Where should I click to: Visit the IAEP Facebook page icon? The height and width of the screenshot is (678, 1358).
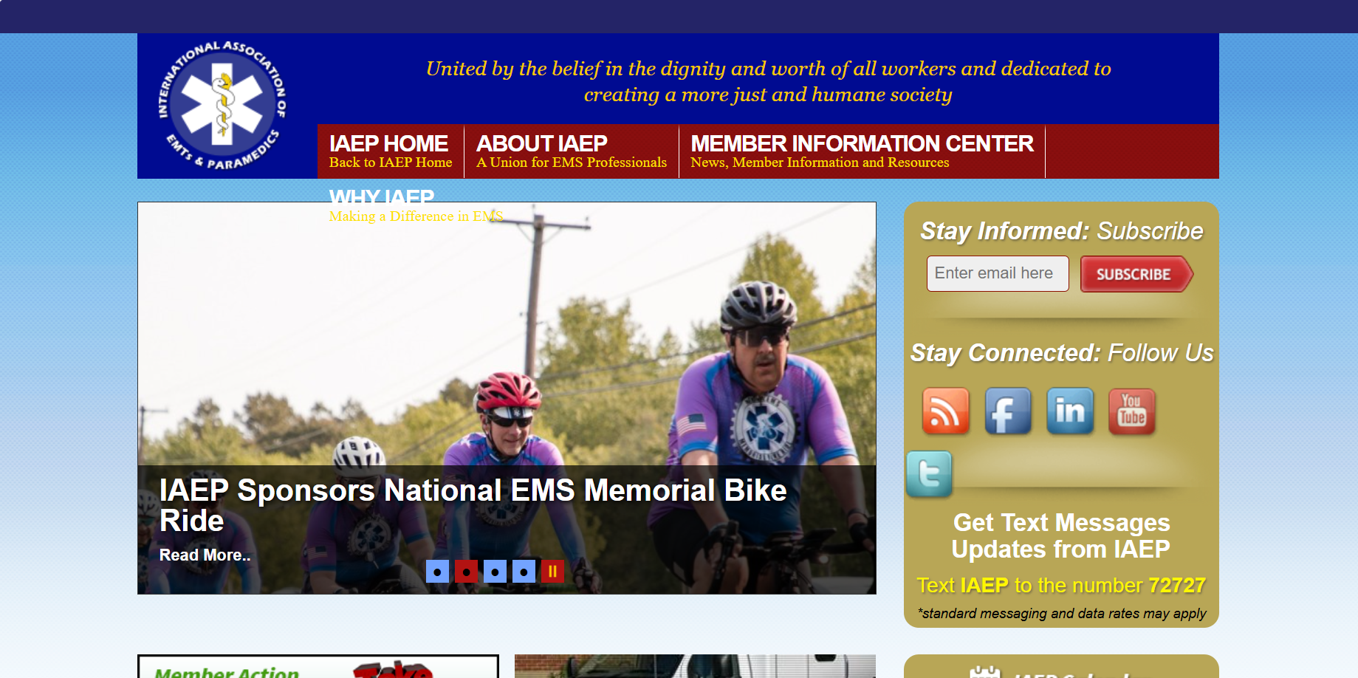click(x=1007, y=411)
